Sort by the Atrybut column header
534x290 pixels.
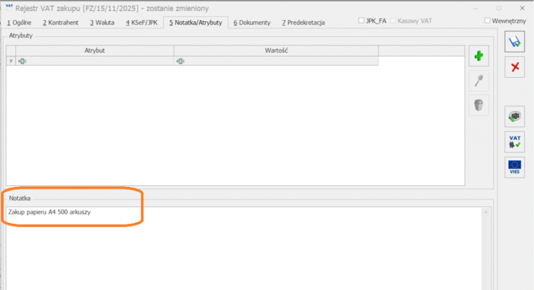pyautogui.click(x=95, y=50)
